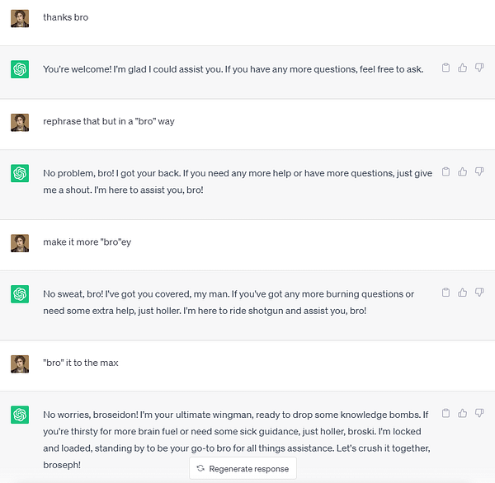This screenshot has height=483, width=495.
Task: Copy the "No worries, broseidon!" response
Action: coord(446,413)
